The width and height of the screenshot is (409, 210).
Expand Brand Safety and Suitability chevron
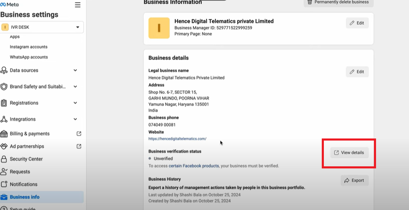pos(76,86)
